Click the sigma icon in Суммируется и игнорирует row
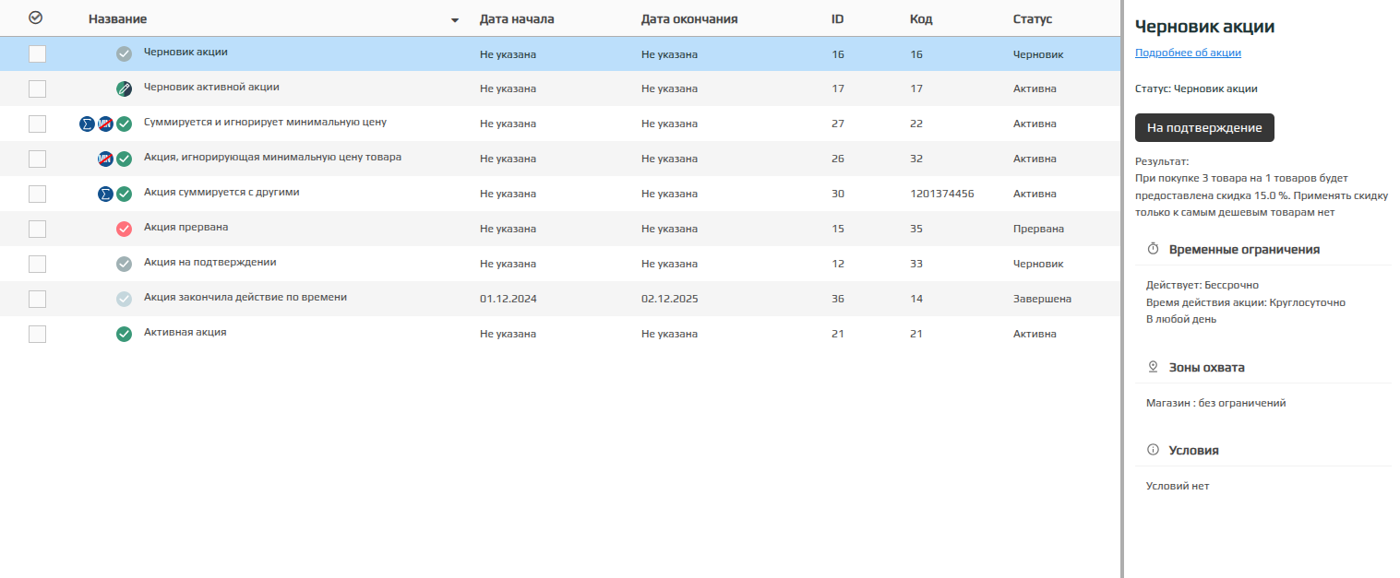The width and height of the screenshot is (1400, 578). coord(88,124)
